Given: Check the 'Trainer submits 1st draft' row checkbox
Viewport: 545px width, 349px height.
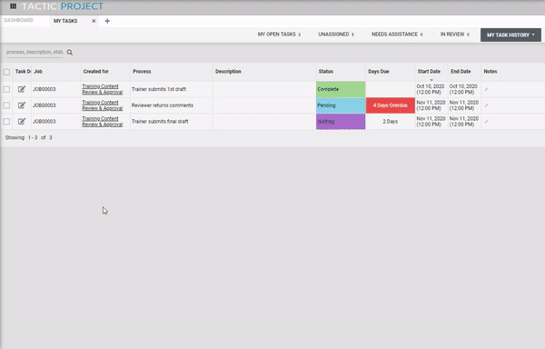Looking at the screenshot, I should click(x=6, y=89).
